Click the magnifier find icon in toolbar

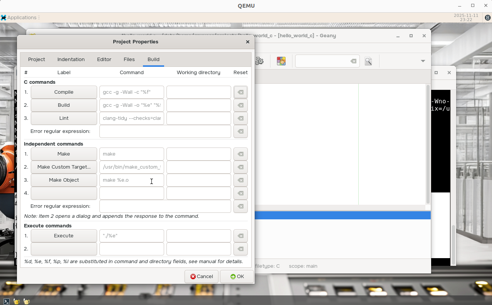coord(368,61)
